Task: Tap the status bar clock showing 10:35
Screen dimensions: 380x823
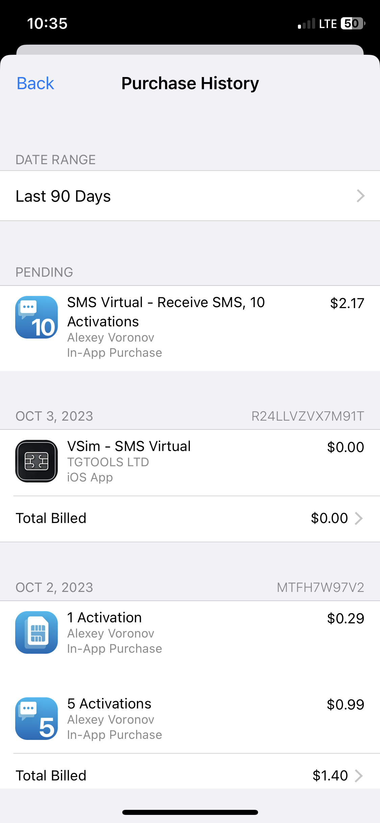Action: [x=47, y=24]
